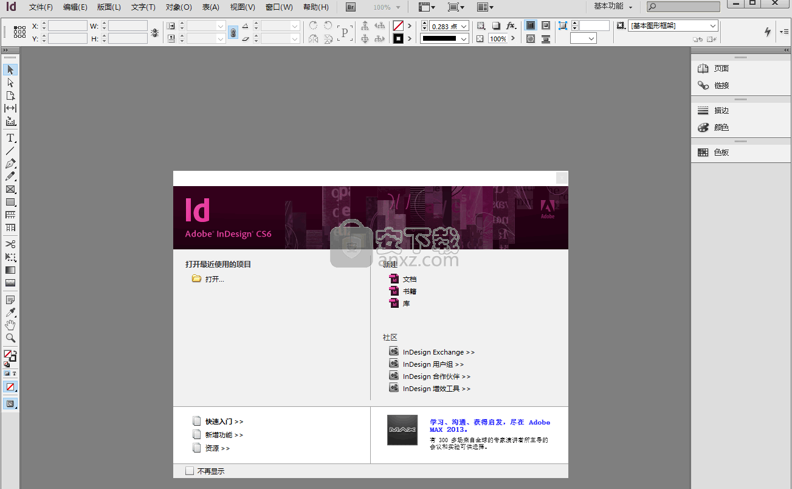Open the 文件(F) menu
Viewport: 792px width, 489px height.
pyautogui.click(x=41, y=7)
